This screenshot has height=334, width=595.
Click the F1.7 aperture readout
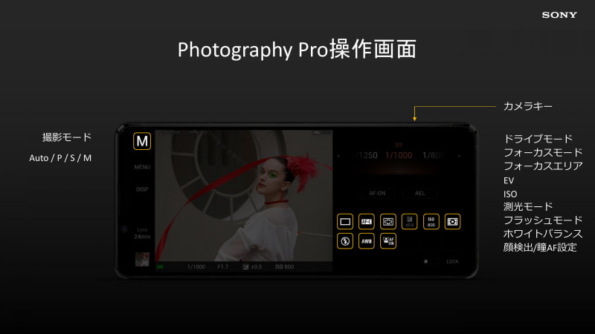point(222,267)
